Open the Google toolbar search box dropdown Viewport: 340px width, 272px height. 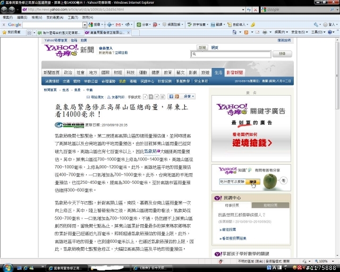pos(85,25)
